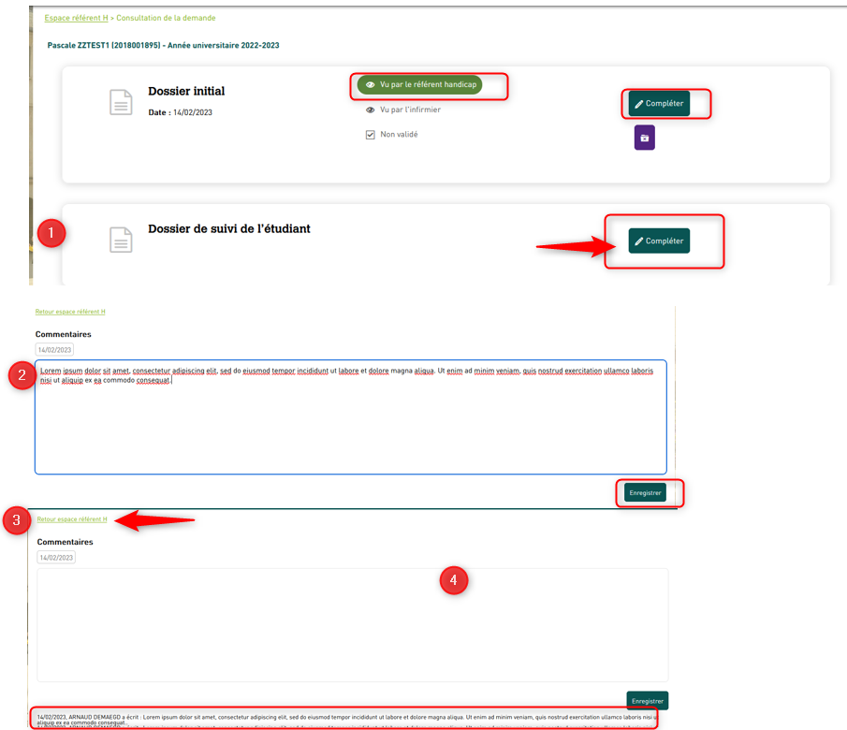Click Enregistrer below the Lorem ipsum comment box
The height and width of the screenshot is (730, 847).
point(646,492)
